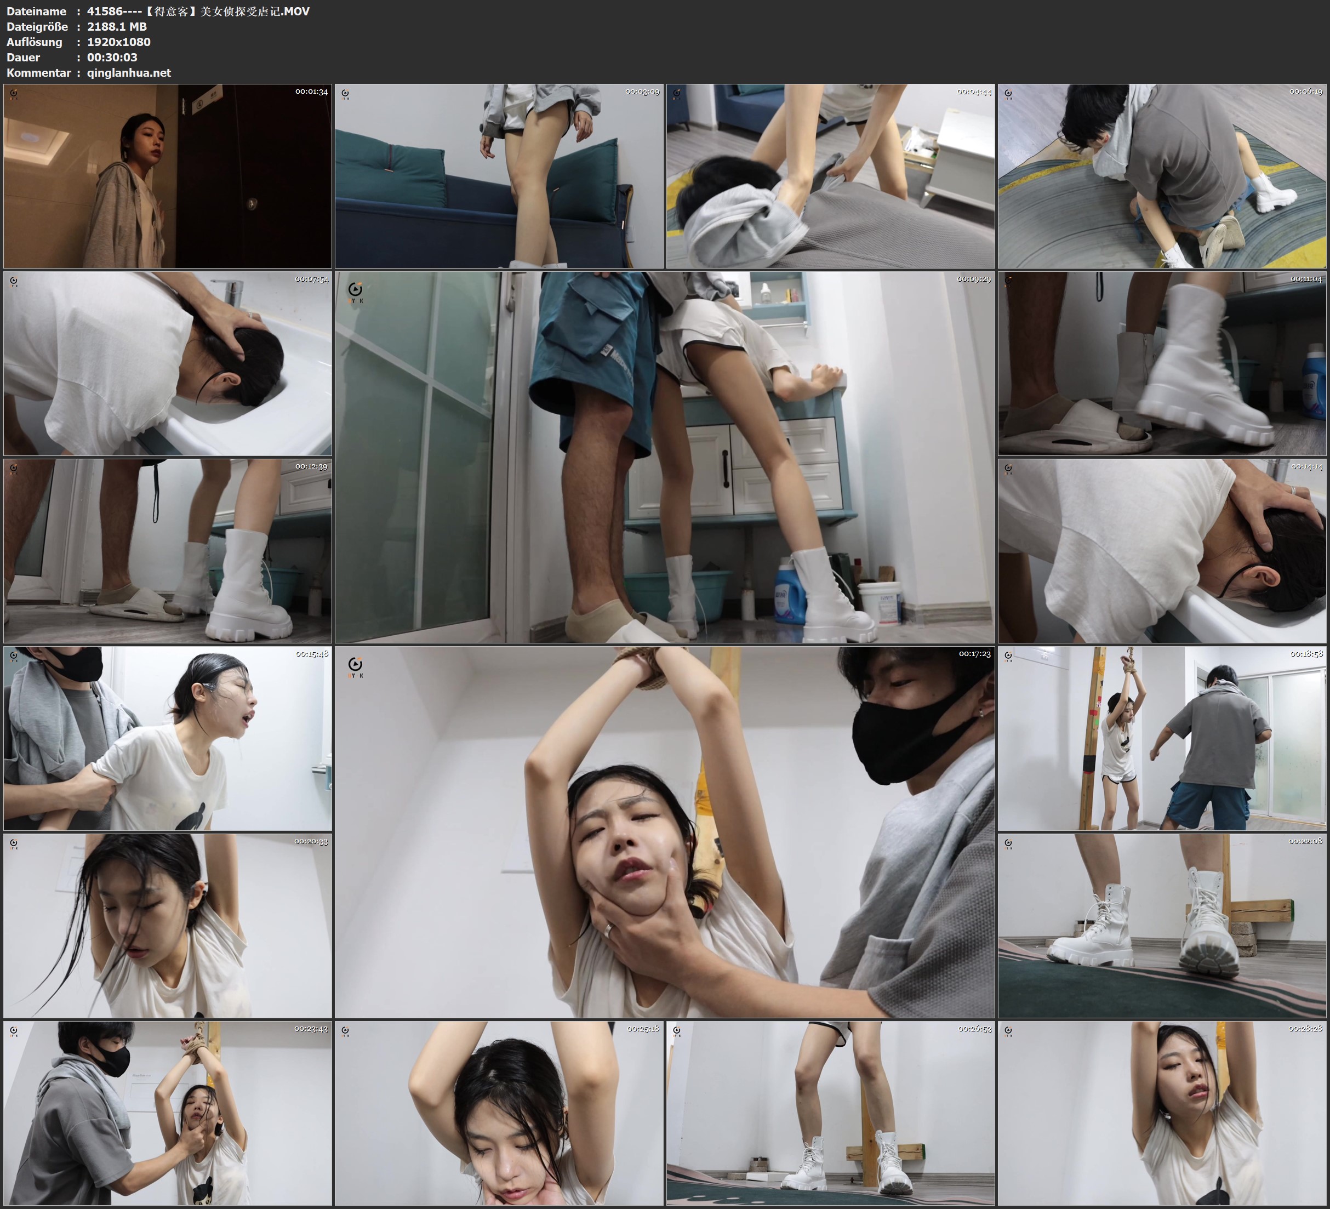1330x1209 pixels.
Task: Click the resolution value 1920x1080
Action: 119,42
